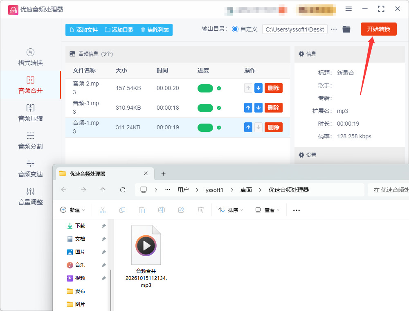Open 视频 in Explorer navigation pane
Screen dimensions: 409x311
point(80,278)
